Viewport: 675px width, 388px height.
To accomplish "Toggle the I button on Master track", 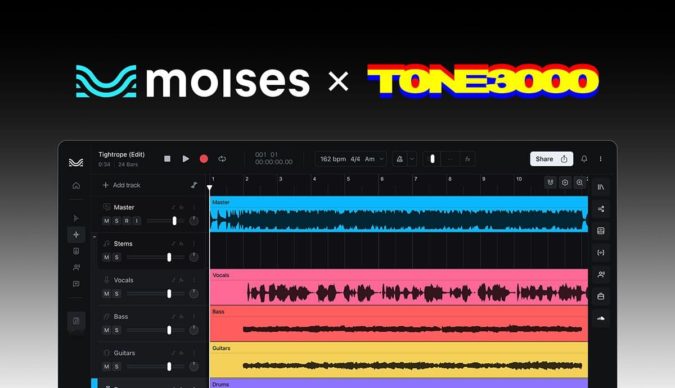I will pyautogui.click(x=136, y=221).
